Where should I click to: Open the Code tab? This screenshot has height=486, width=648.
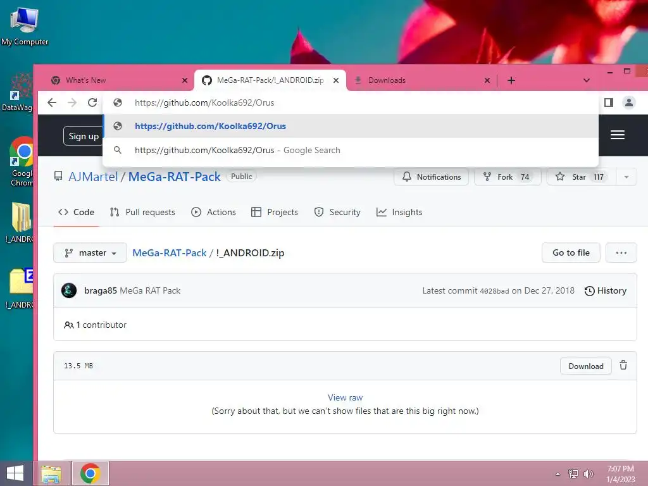click(76, 212)
